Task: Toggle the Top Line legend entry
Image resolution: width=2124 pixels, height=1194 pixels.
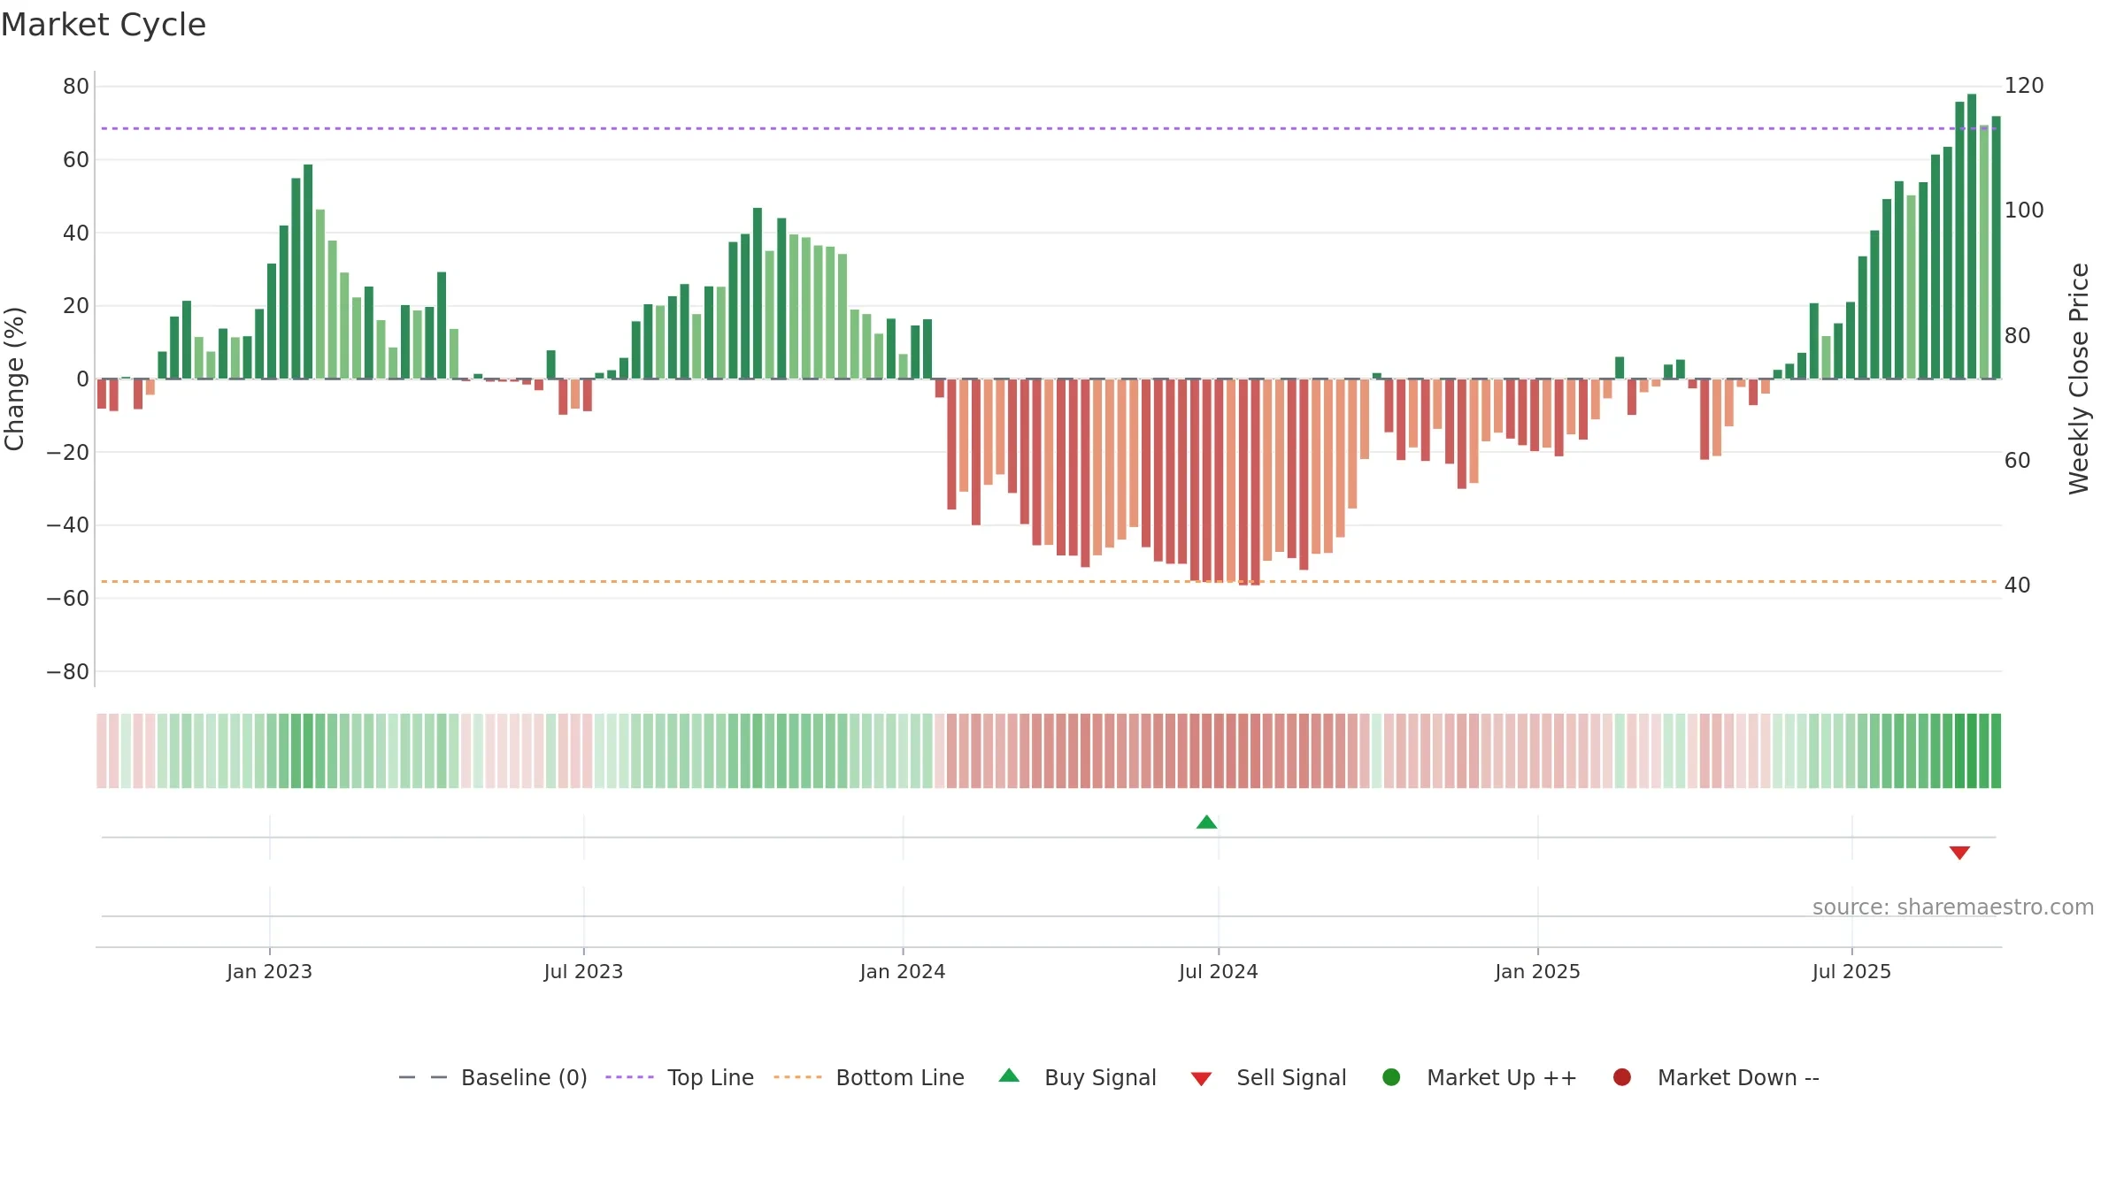Action: 680,1077
